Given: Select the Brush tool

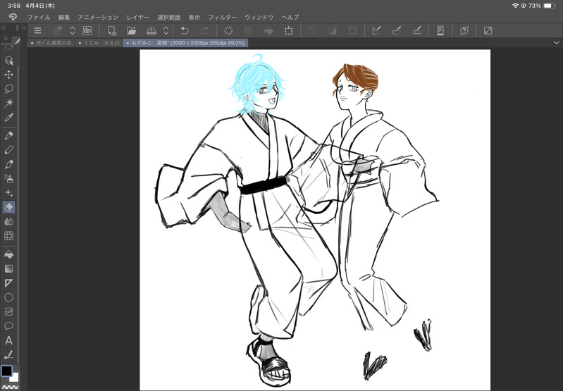Looking at the screenshot, I should tap(8, 164).
